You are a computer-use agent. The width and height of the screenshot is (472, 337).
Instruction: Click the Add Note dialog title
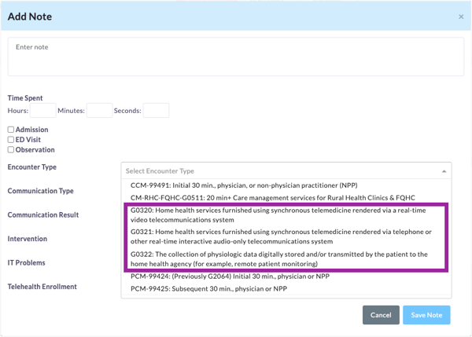(31, 16)
